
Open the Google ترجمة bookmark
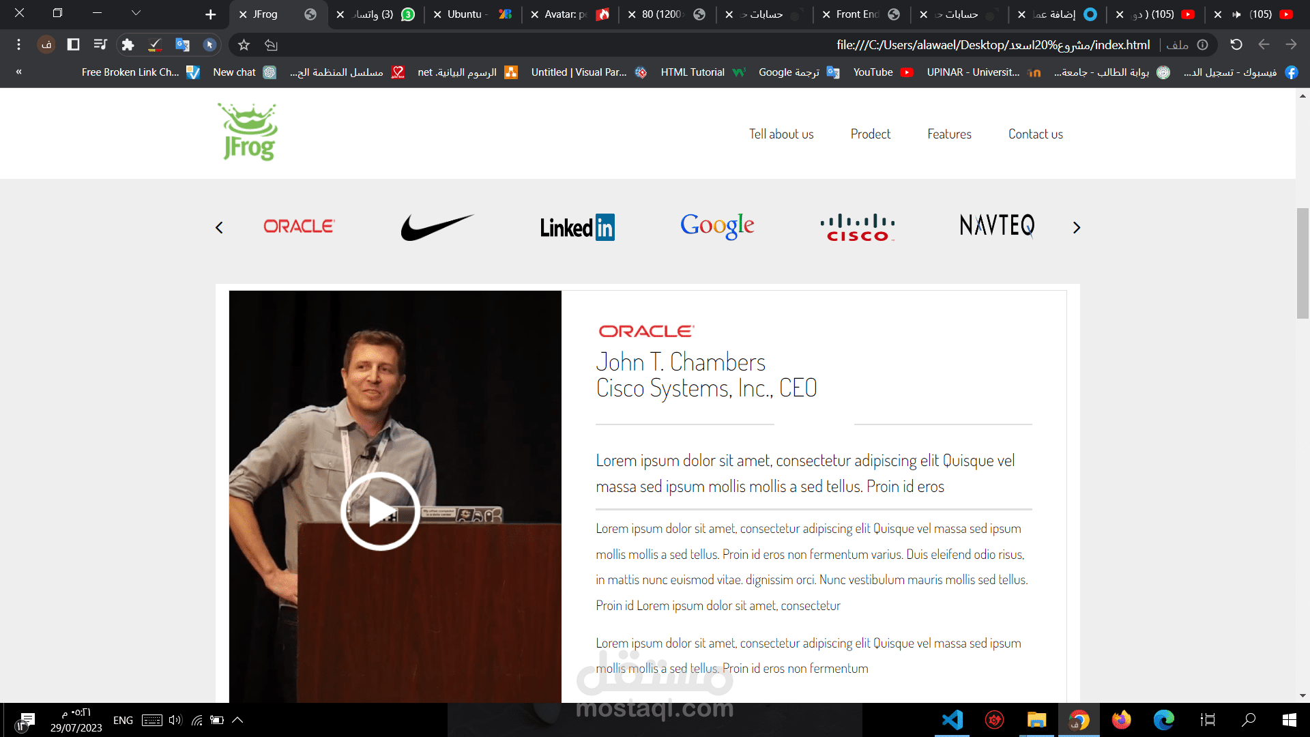(x=799, y=72)
